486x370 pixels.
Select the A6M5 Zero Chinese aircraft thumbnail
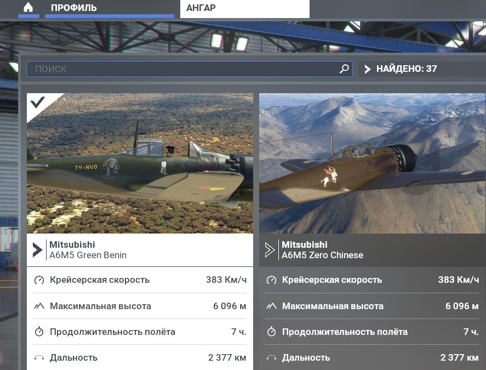tap(372, 163)
